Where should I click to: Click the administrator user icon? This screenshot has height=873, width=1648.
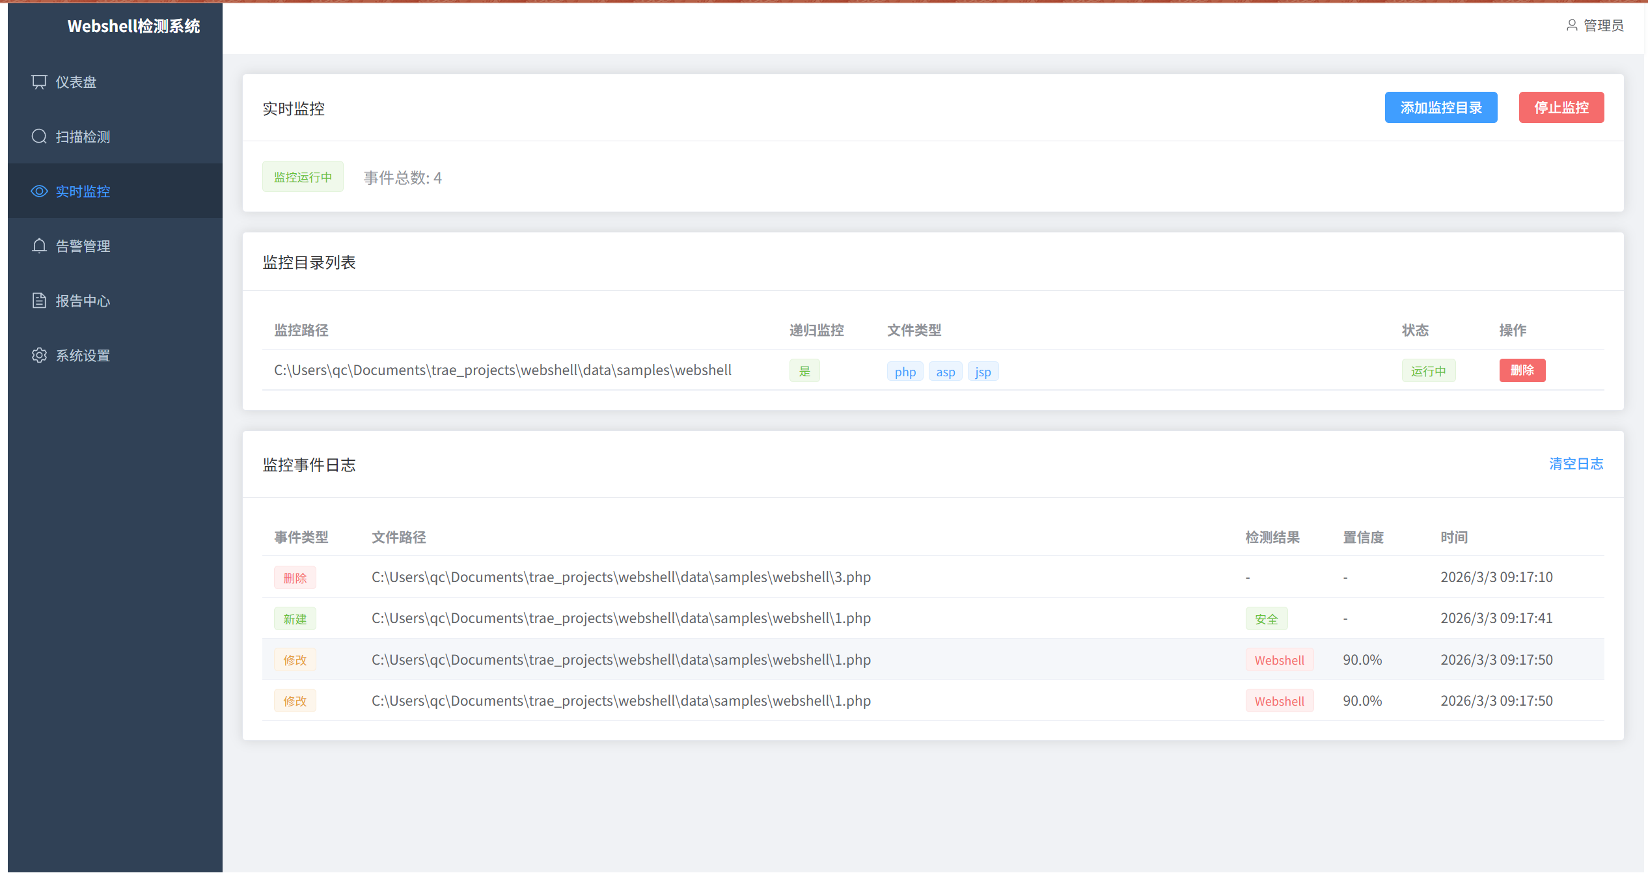pos(1572,25)
